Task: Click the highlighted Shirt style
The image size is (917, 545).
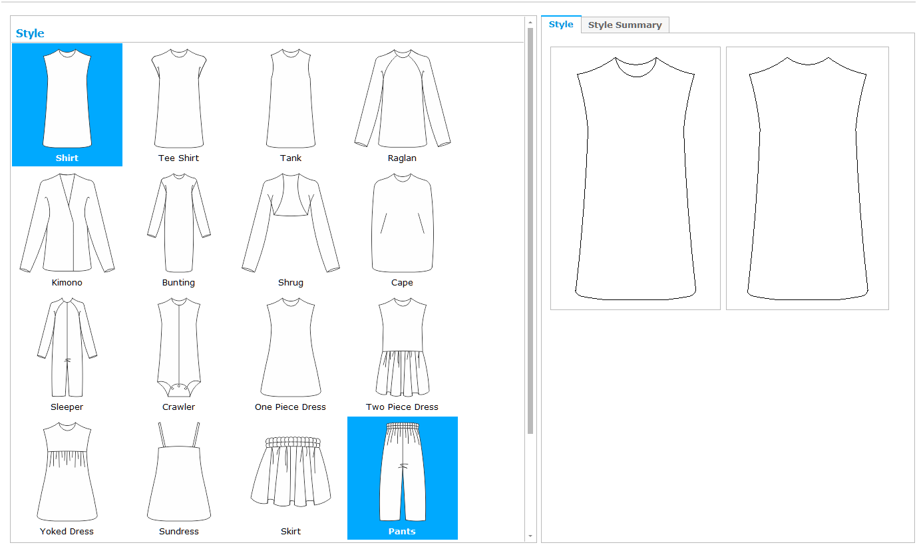Action: (67, 104)
